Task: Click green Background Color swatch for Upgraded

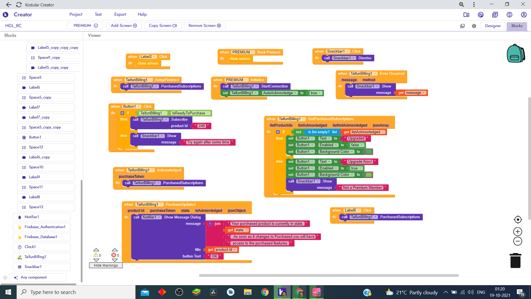Action: coord(369,152)
